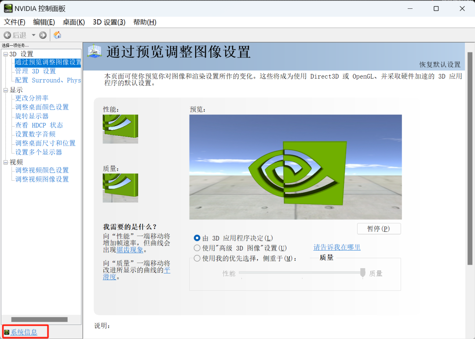Click the main panel vertical scrollbar

[x=470, y=159]
